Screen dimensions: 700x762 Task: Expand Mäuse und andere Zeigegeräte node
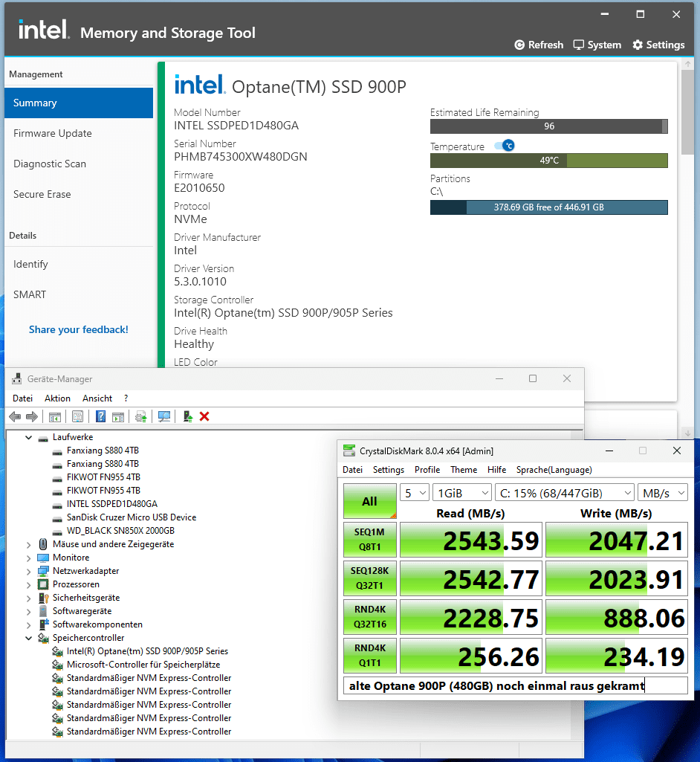pyautogui.click(x=29, y=544)
